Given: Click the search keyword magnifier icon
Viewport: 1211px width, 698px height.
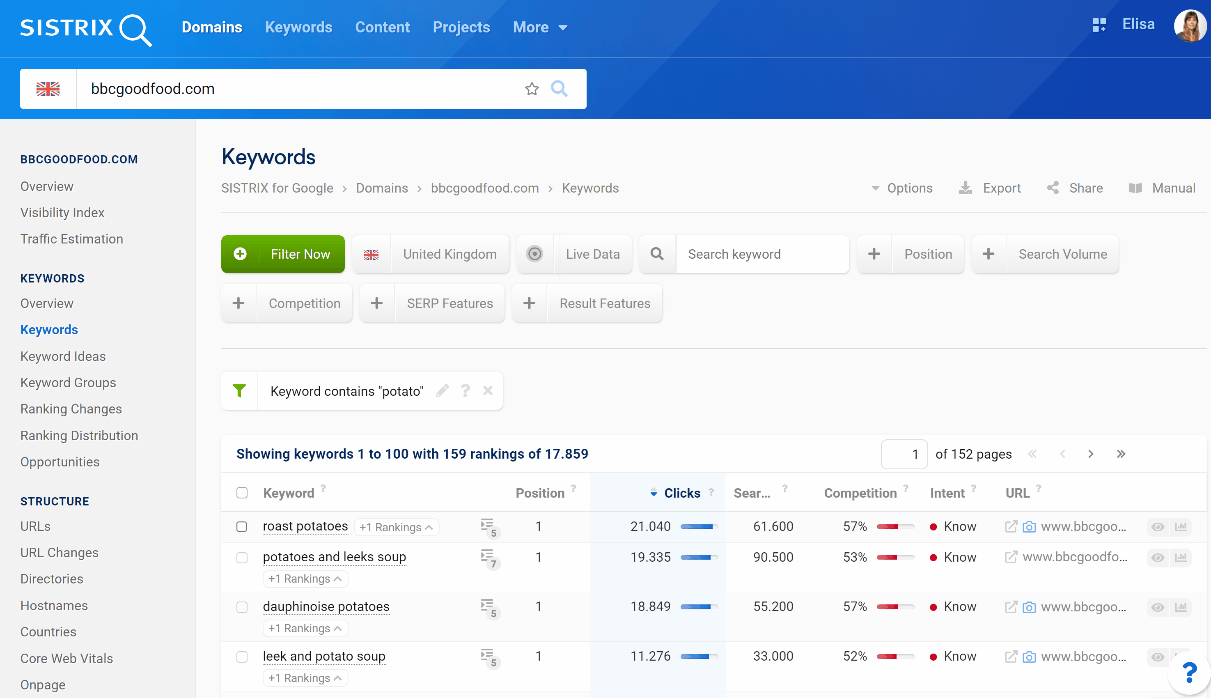Looking at the screenshot, I should click(658, 254).
